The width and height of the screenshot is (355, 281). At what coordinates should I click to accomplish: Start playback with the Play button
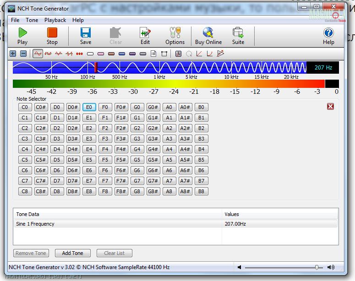22,36
